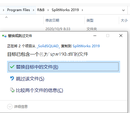Click the 文件夹 type cell in file list
Image resolution: width=130 pixels, height=113 pixels.
click(x=92, y=29)
